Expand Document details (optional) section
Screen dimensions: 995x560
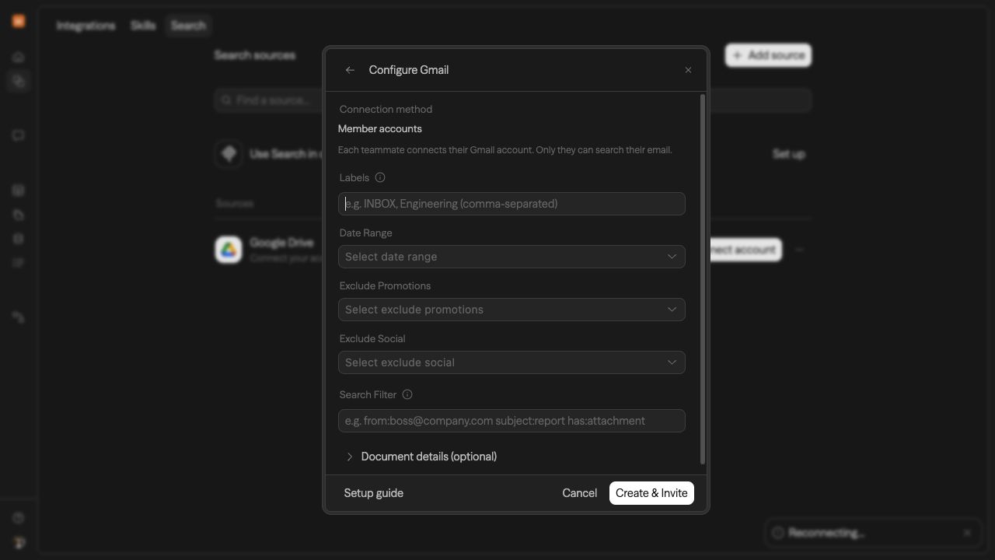pyautogui.click(x=421, y=457)
